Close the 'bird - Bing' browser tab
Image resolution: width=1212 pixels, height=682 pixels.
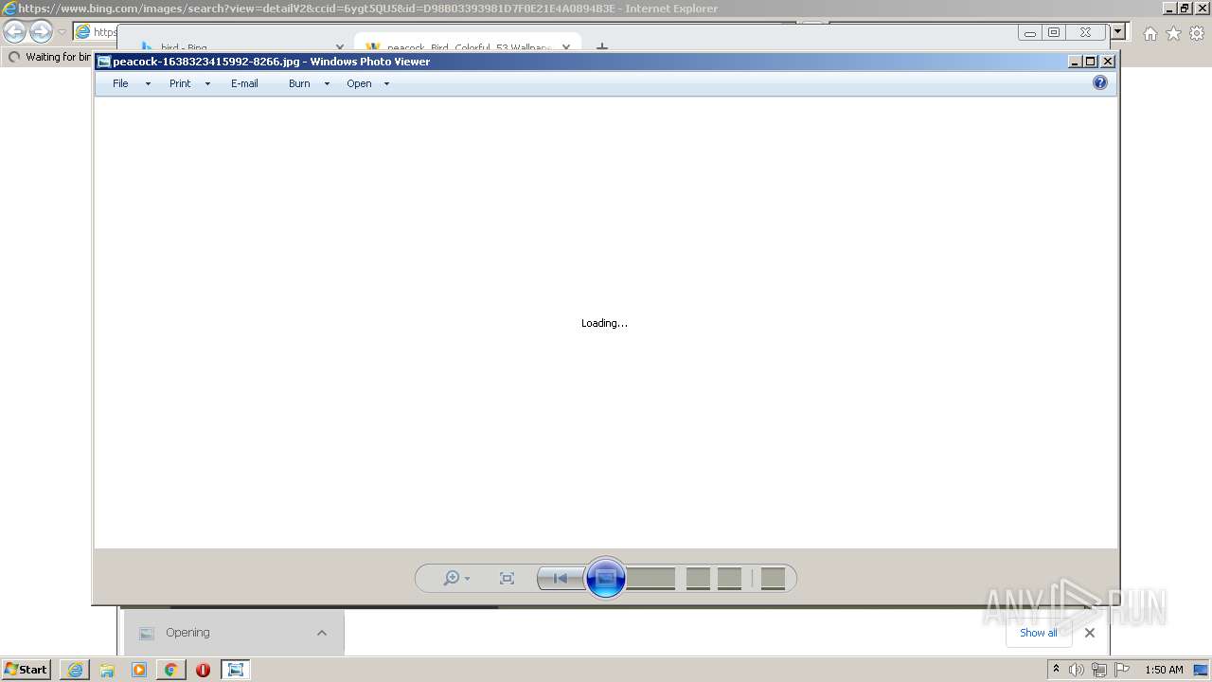(340, 47)
